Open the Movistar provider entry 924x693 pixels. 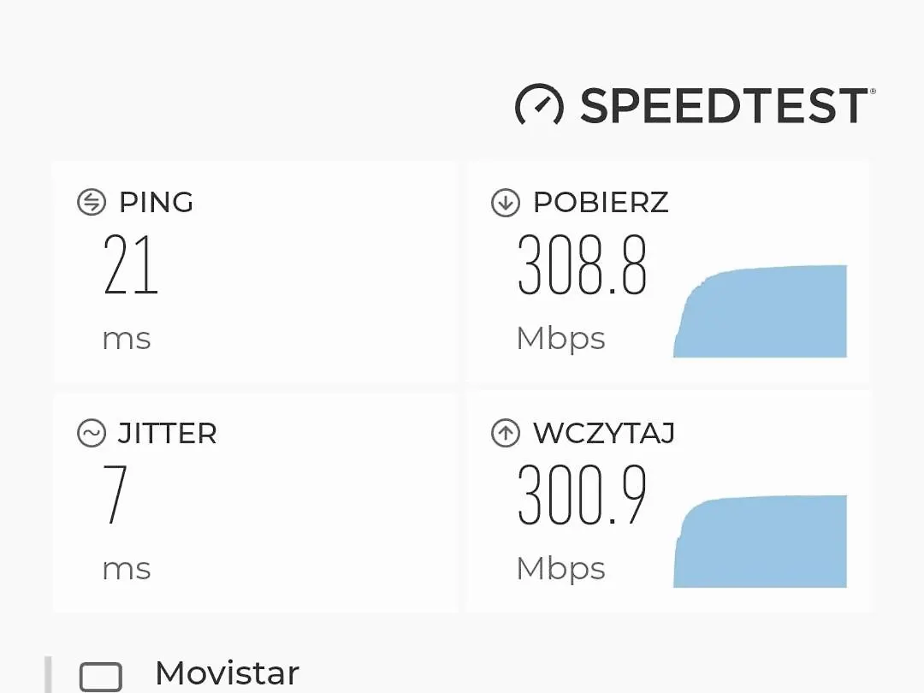[x=227, y=673]
